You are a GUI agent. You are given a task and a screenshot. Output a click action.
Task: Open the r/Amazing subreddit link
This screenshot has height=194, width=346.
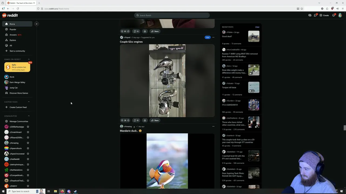point(128,126)
